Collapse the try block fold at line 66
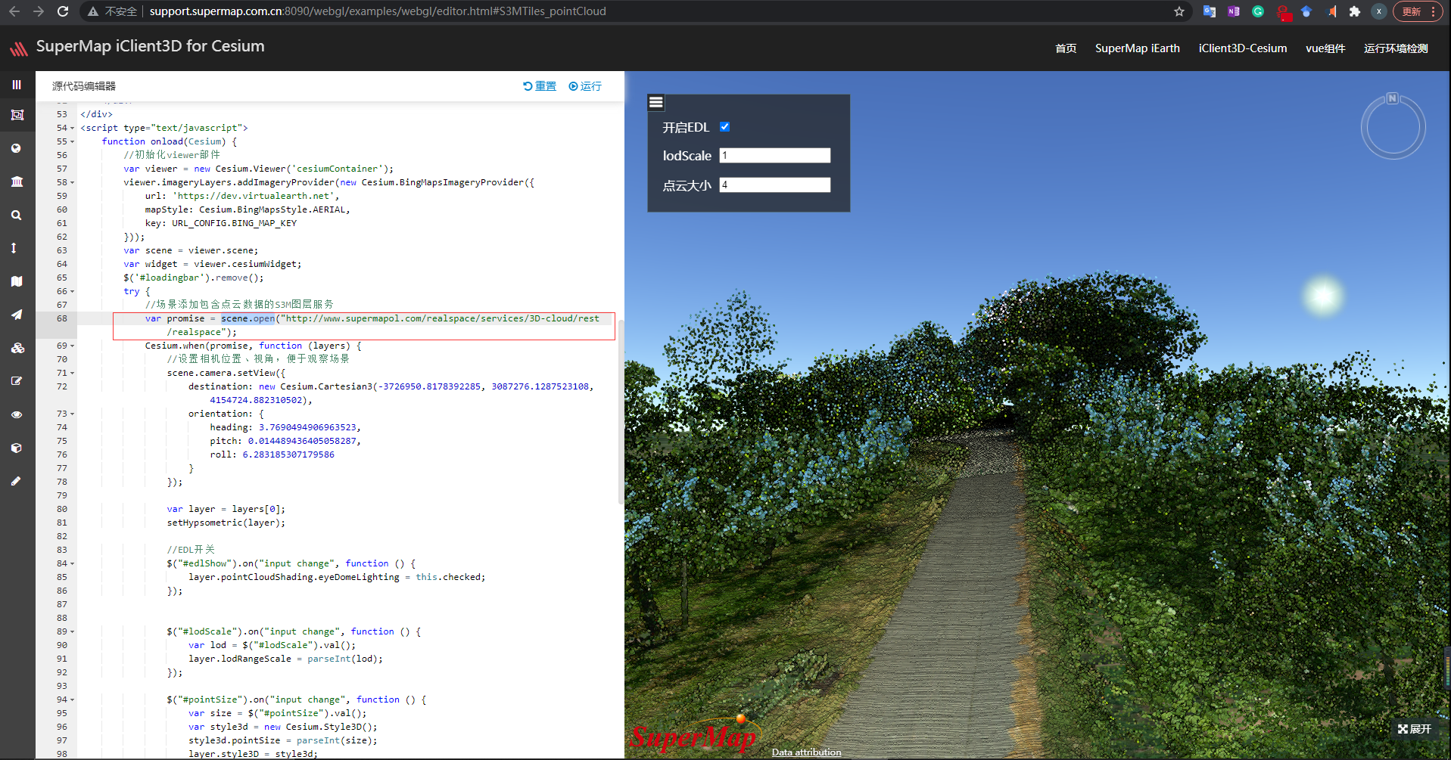Image resolution: width=1451 pixels, height=760 pixels. (x=73, y=292)
